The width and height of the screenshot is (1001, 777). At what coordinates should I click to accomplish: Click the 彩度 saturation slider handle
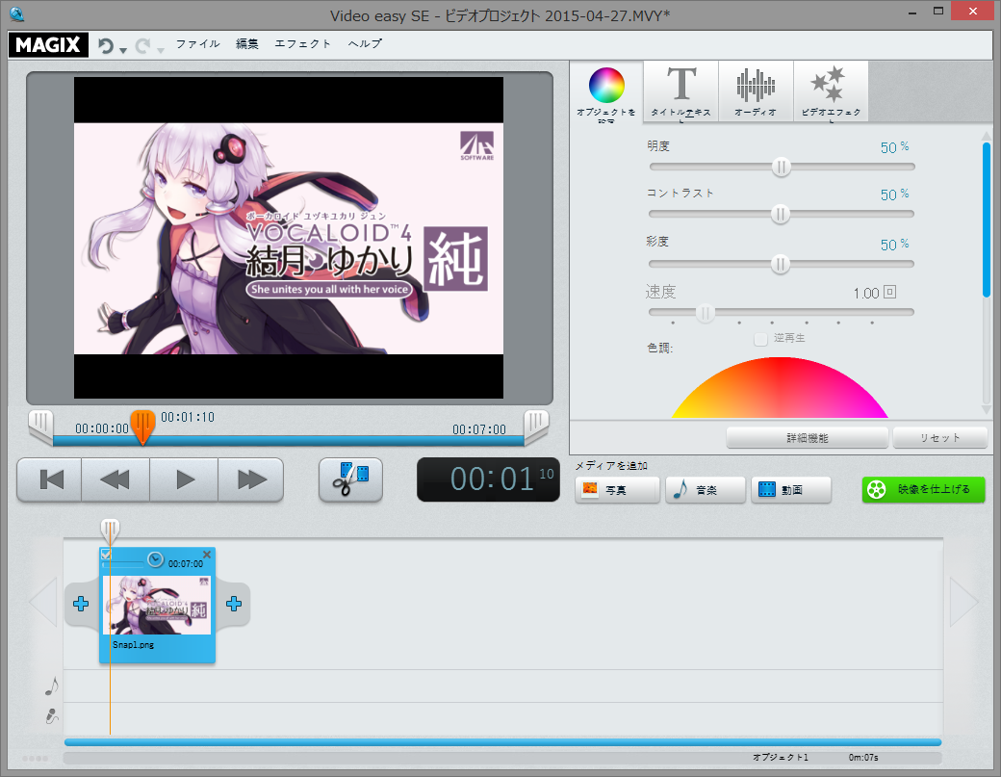[781, 264]
